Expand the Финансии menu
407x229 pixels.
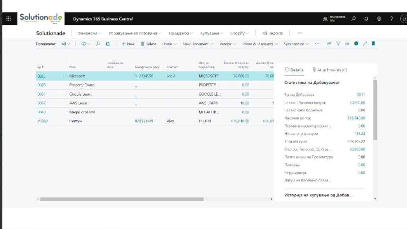coord(89,33)
